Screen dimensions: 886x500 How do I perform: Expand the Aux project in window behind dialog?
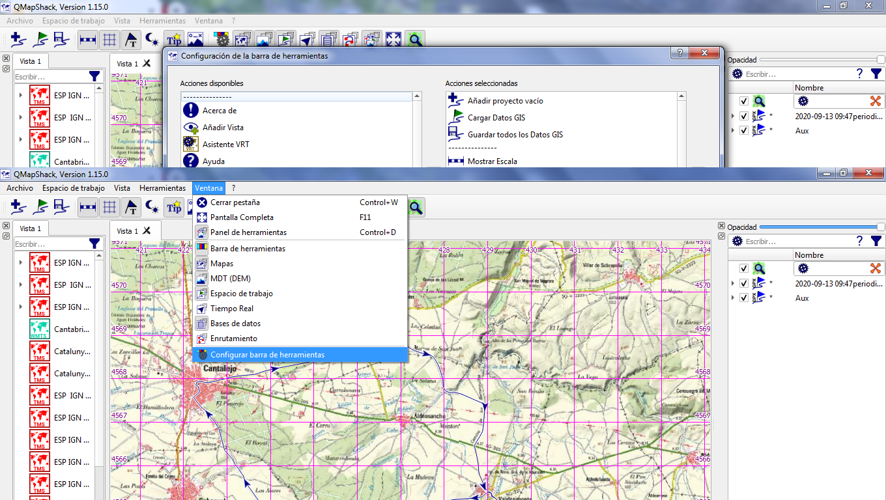tap(733, 130)
